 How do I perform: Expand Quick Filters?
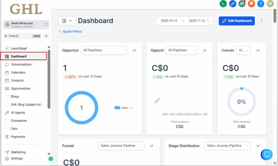[x=70, y=31]
